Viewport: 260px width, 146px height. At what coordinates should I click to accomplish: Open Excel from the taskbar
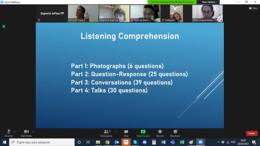(x=182, y=142)
